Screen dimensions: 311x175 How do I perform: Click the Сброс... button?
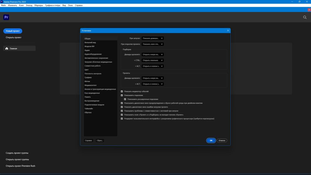[x=99, y=141]
